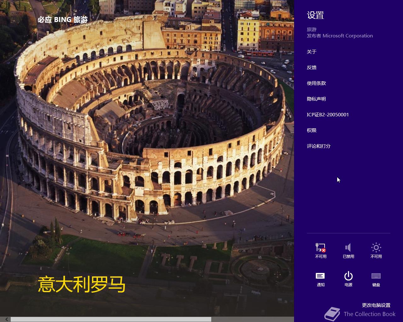Screen dimensions: 403x322
Task: Click the 发布者 Microsoft Corporation text
Action: tap(340, 36)
